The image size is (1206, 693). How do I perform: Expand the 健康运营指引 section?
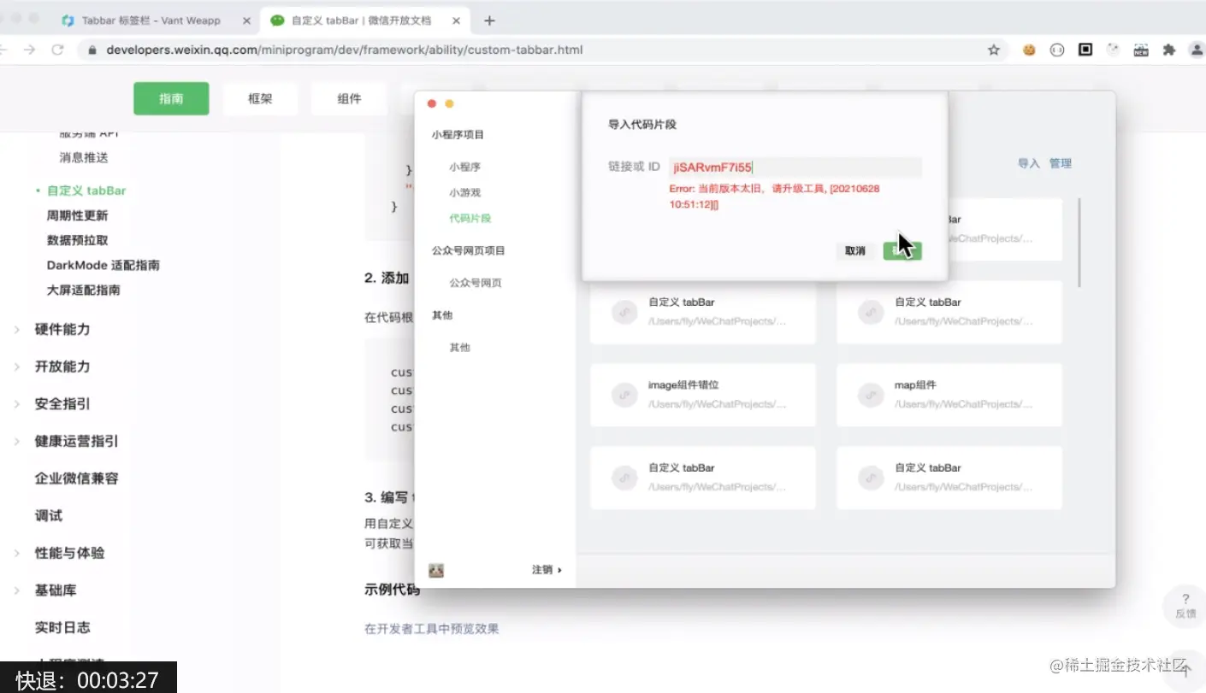[x=76, y=441]
